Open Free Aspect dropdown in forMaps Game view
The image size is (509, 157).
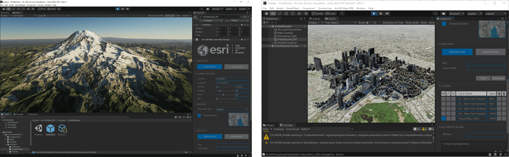[x=340, y=23]
